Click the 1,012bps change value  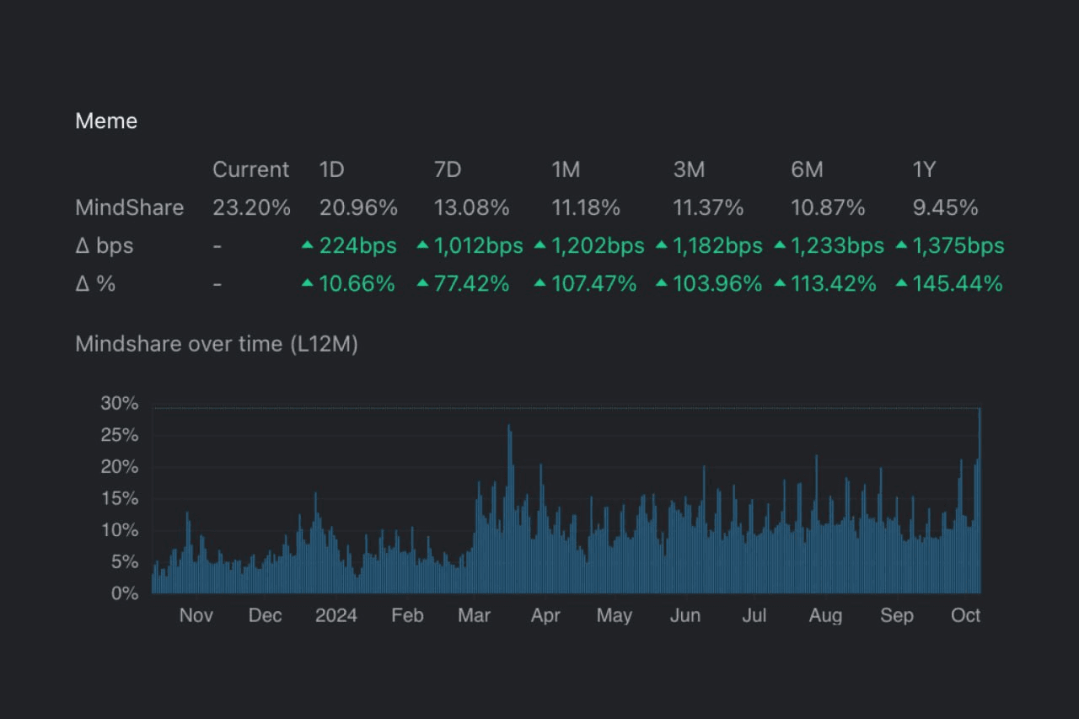(478, 245)
